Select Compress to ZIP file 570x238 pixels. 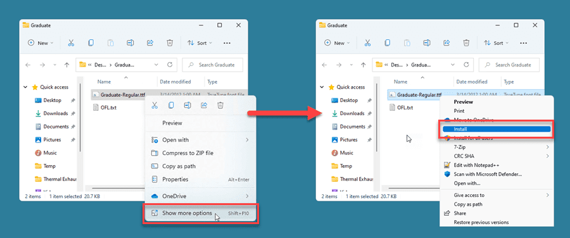click(200, 153)
